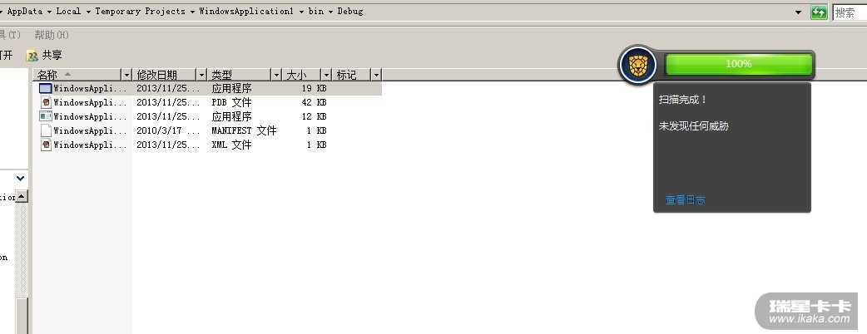Click the 查看日志 view log link
This screenshot has height=334, width=867.
coord(685,200)
